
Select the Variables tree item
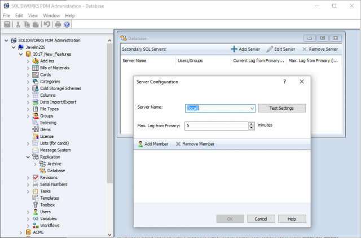pyautogui.click(x=49, y=219)
